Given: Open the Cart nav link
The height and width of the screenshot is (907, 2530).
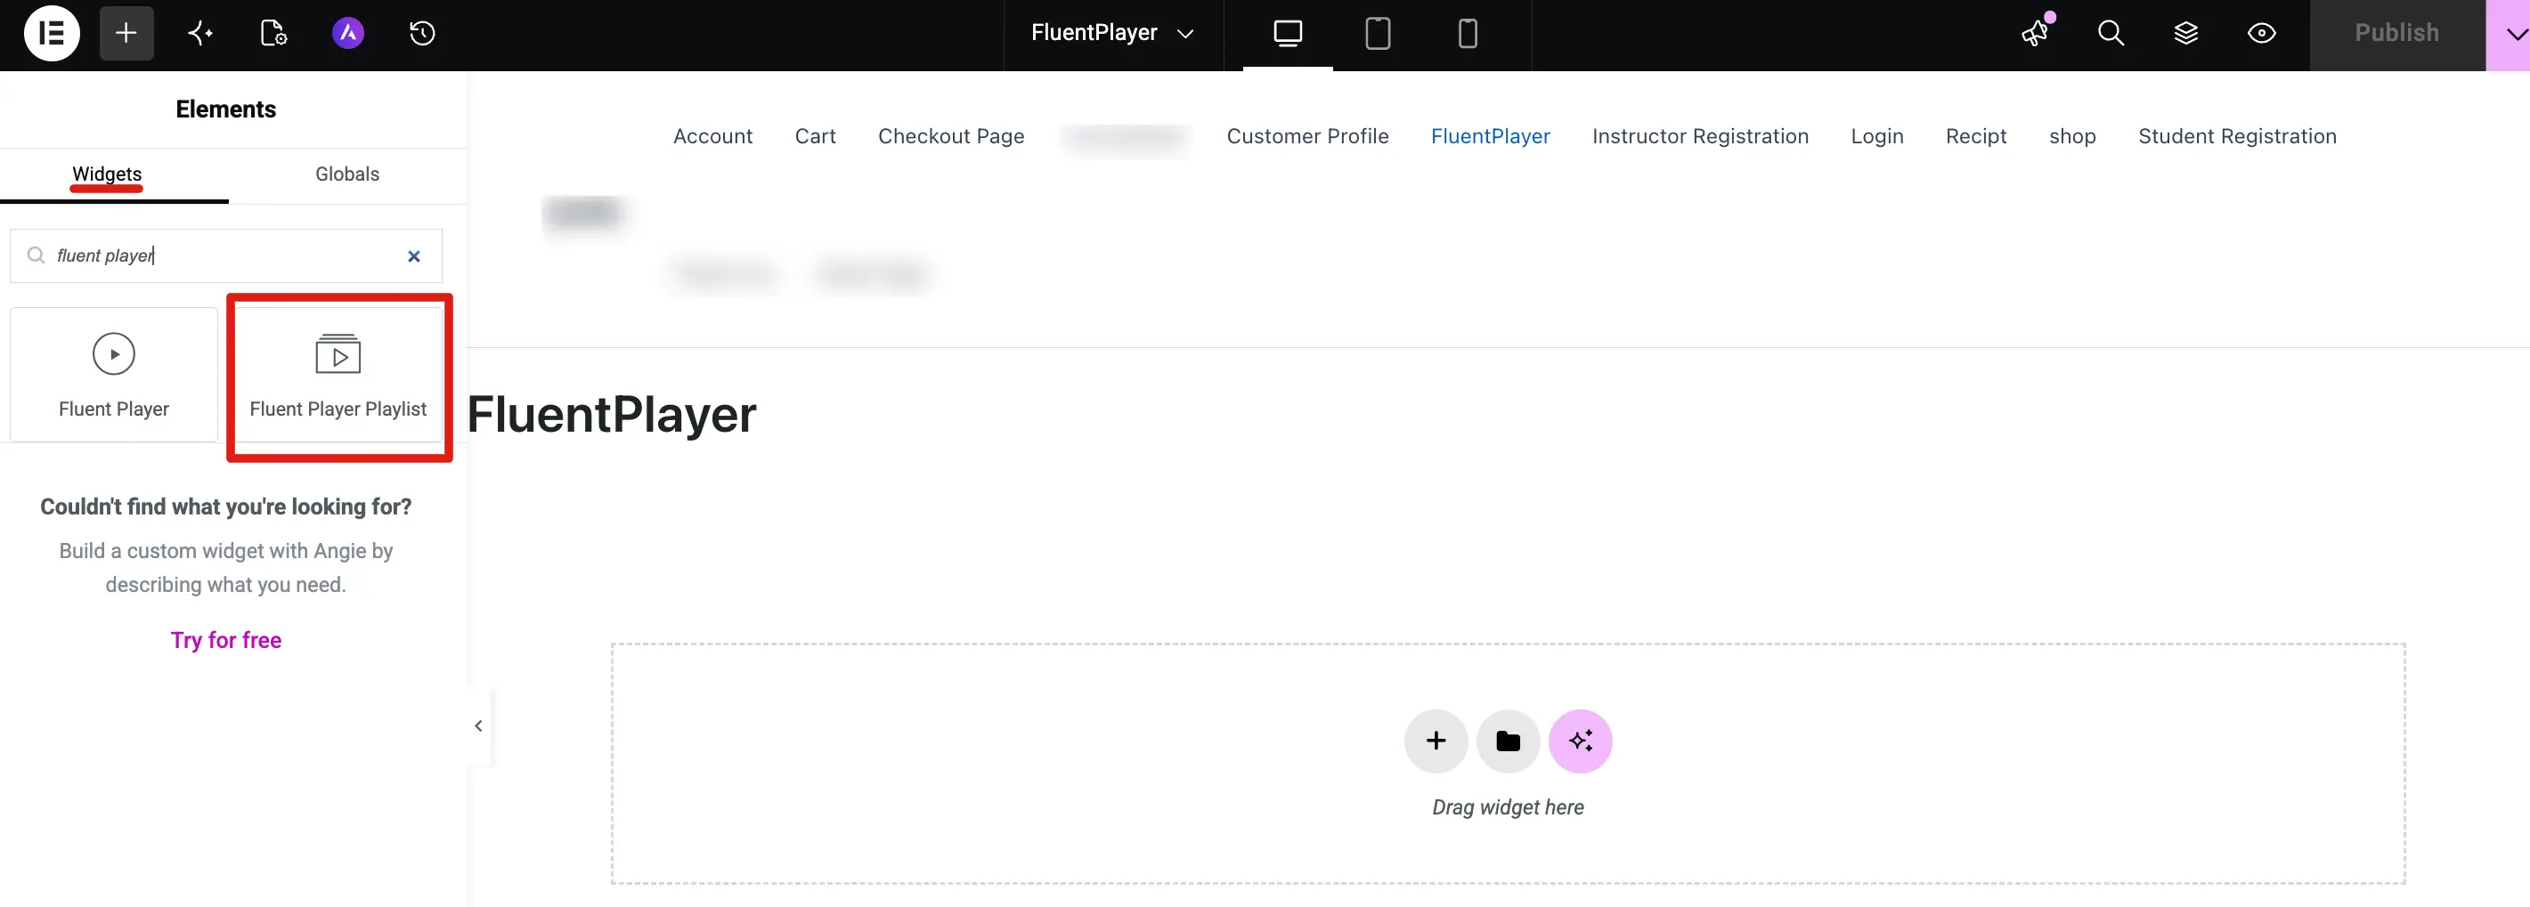Looking at the screenshot, I should (815, 136).
